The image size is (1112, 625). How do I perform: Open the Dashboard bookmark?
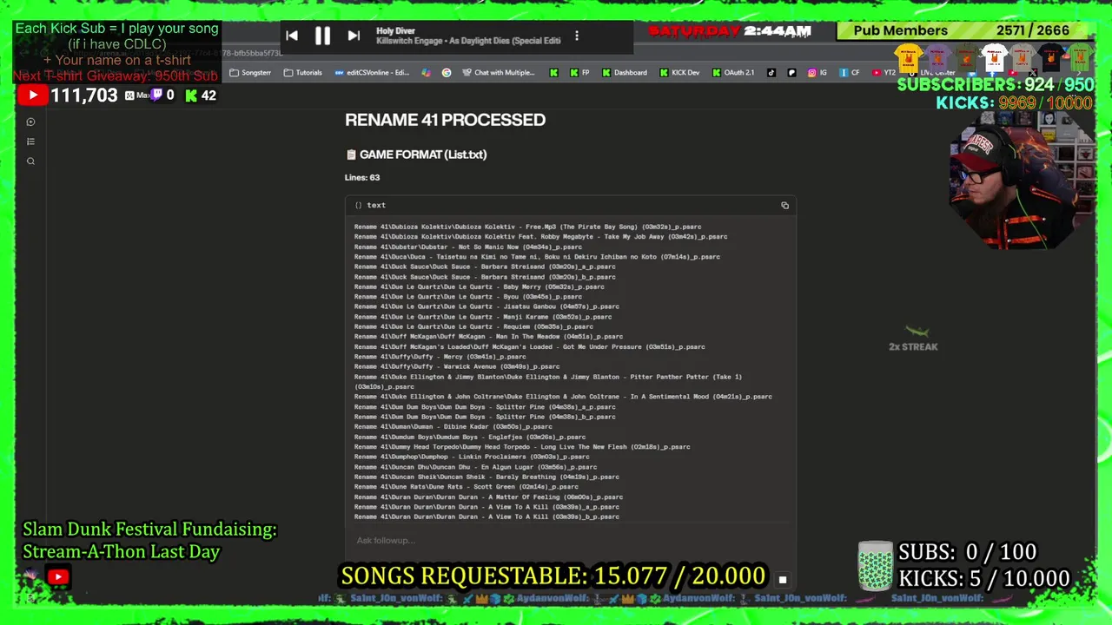click(625, 73)
